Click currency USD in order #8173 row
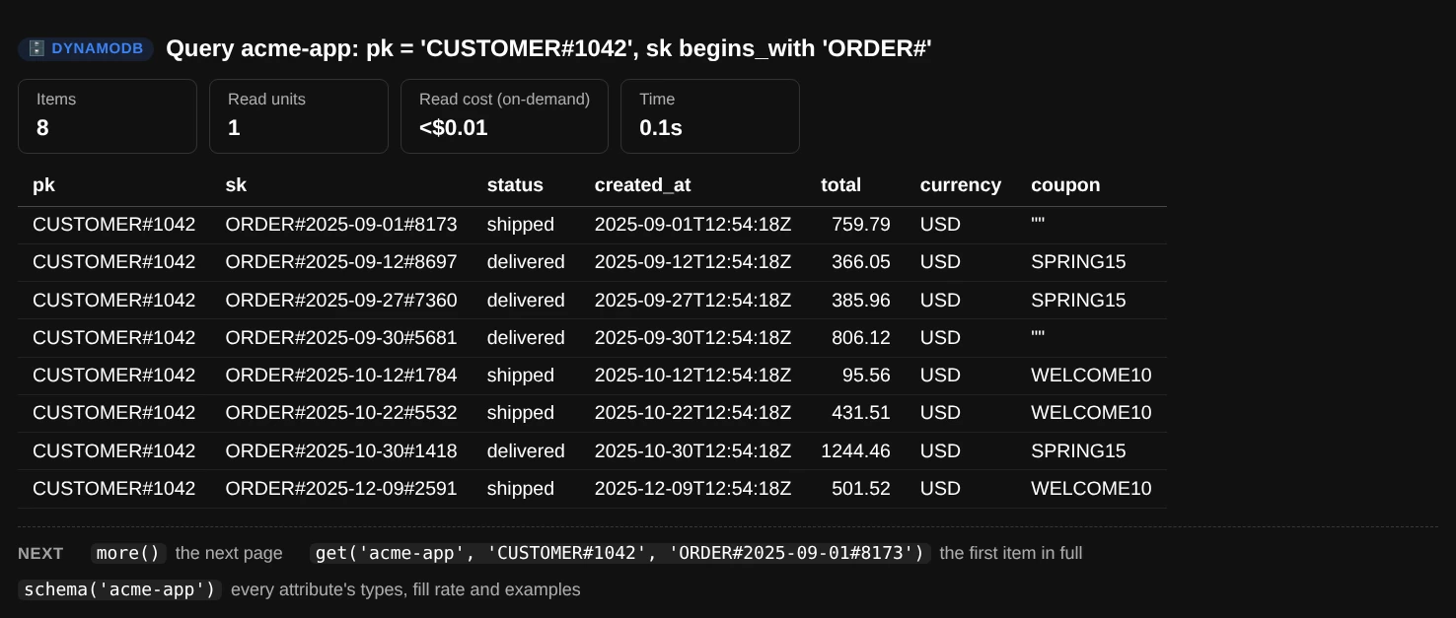Screen dimensions: 1456x618 (x=940, y=225)
